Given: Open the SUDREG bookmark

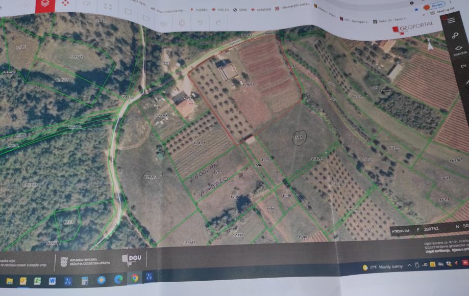Looking at the screenshot, I should coord(199,10).
